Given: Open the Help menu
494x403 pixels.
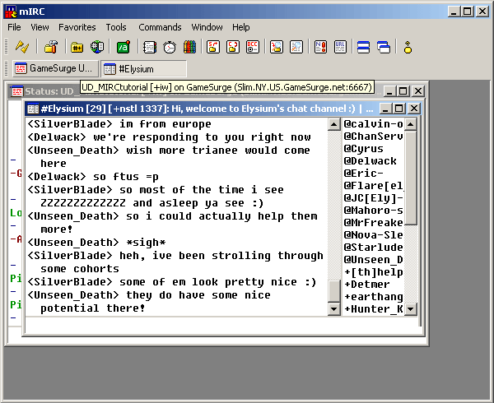Looking at the screenshot, I should [x=241, y=27].
